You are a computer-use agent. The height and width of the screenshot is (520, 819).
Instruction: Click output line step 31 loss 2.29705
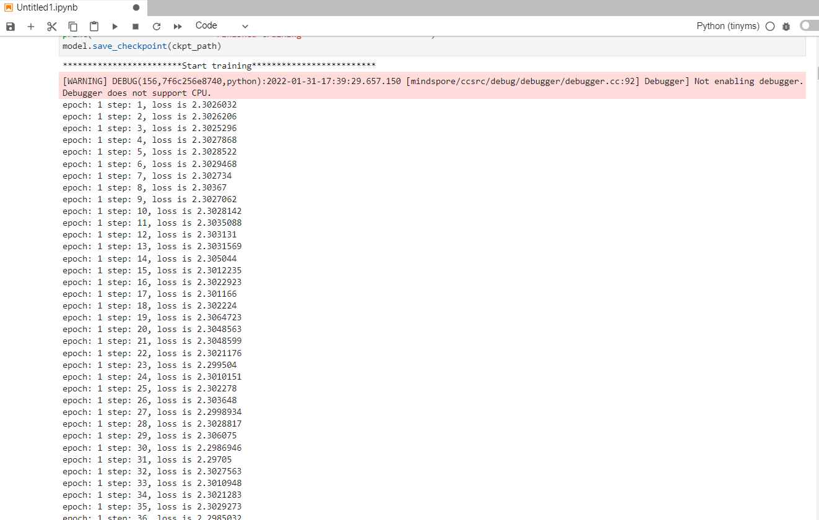pos(147,459)
